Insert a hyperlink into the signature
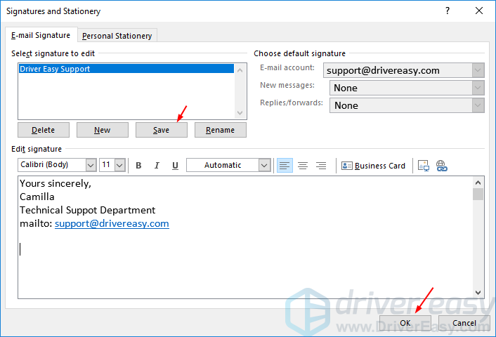The width and height of the screenshot is (496, 337). coord(442,166)
